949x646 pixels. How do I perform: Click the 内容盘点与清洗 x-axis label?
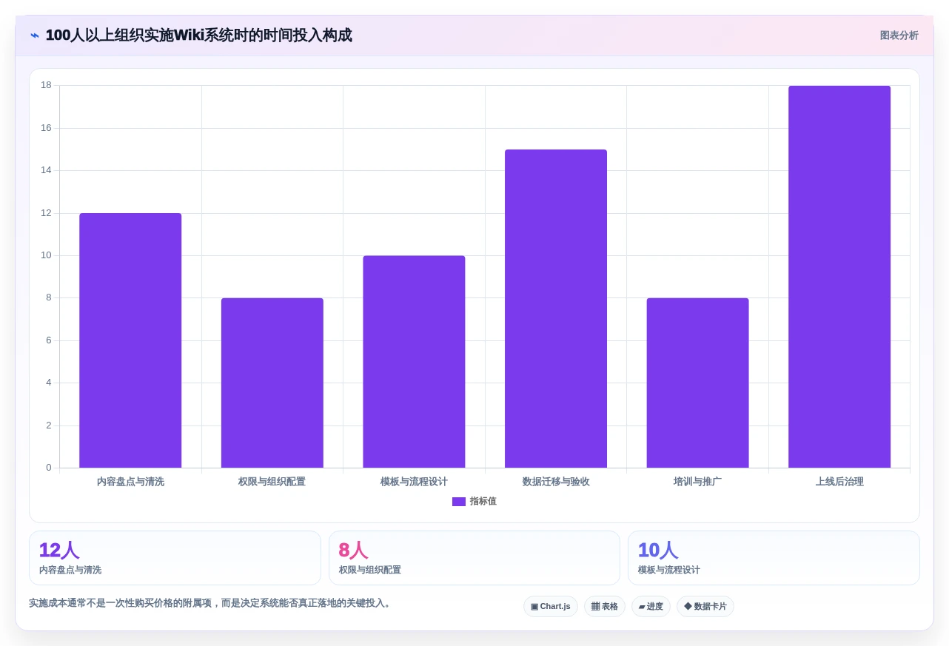[x=130, y=482]
